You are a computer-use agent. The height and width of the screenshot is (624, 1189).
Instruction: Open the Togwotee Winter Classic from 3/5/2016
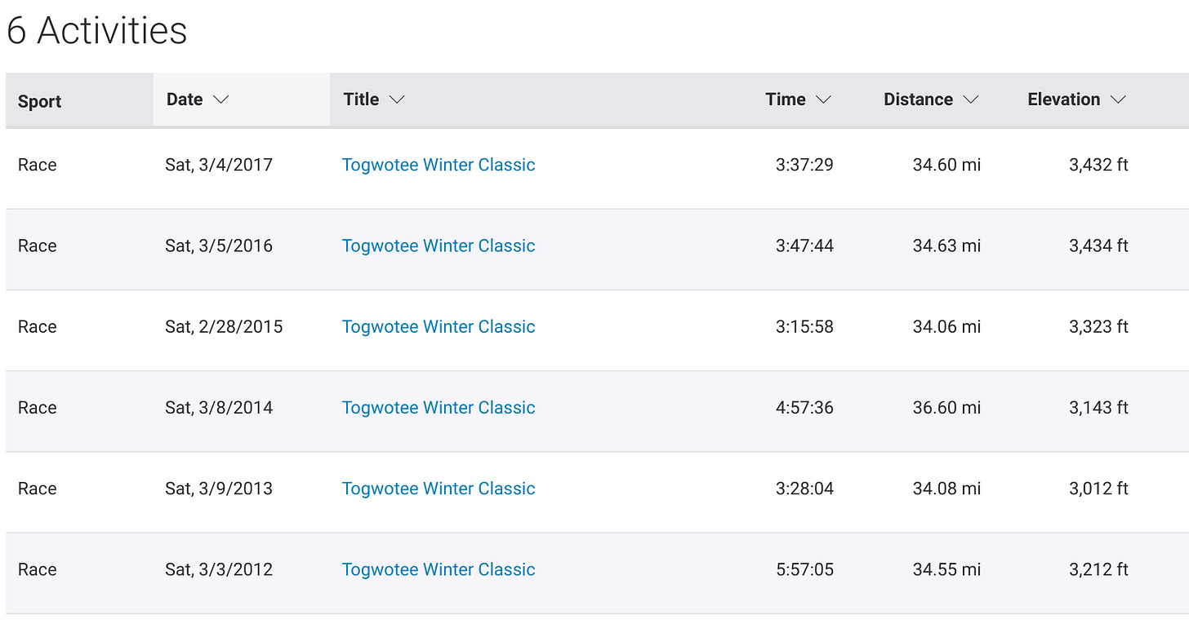pyautogui.click(x=439, y=246)
